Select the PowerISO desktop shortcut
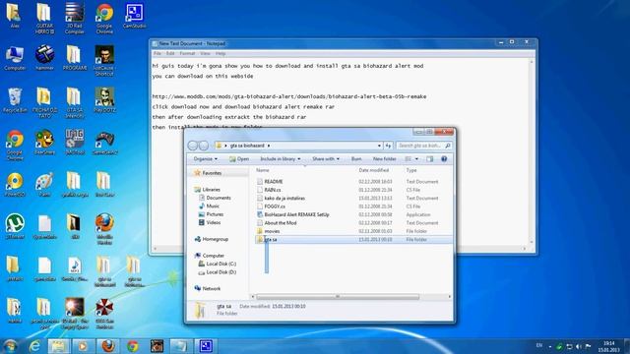Screen dimensions: 630x354 point(15,185)
